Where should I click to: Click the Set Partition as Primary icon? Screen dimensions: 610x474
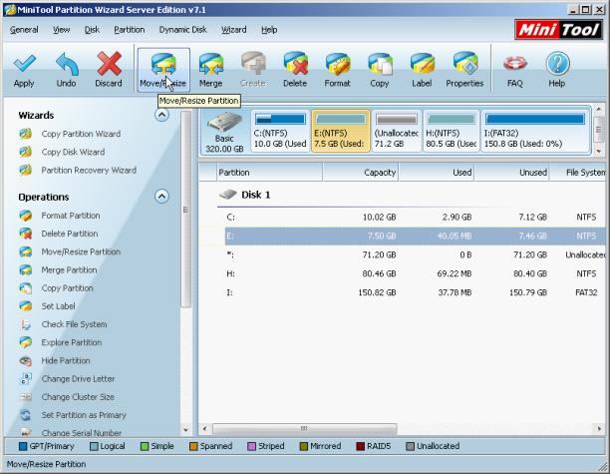[x=26, y=415]
